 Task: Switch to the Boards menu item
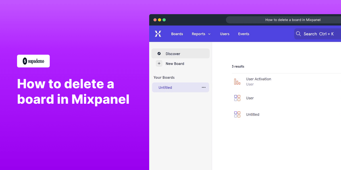pyautogui.click(x=177, y=34)
